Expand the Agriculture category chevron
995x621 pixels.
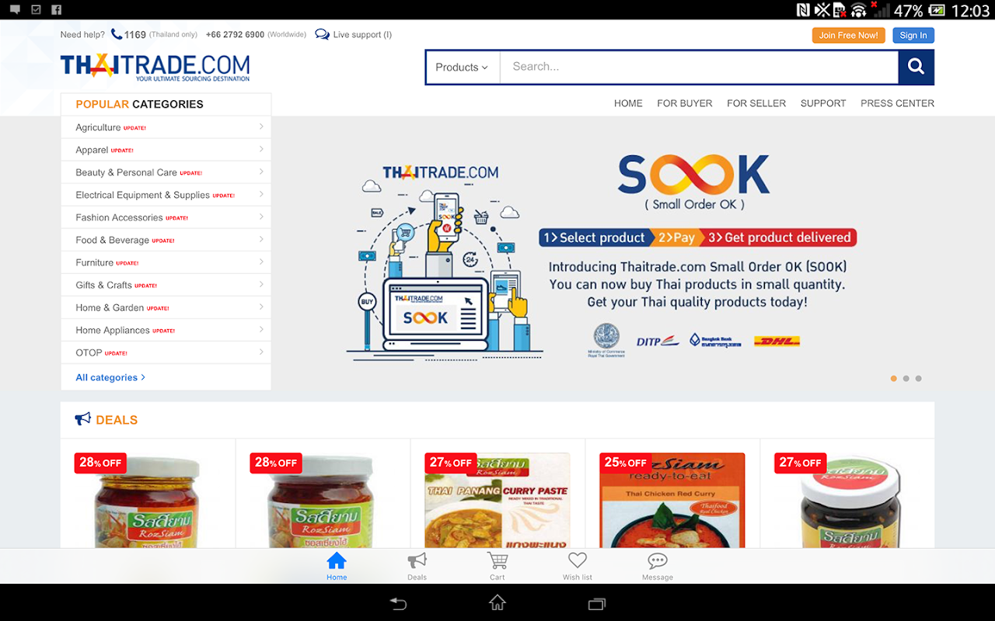[x=261, y=127]
